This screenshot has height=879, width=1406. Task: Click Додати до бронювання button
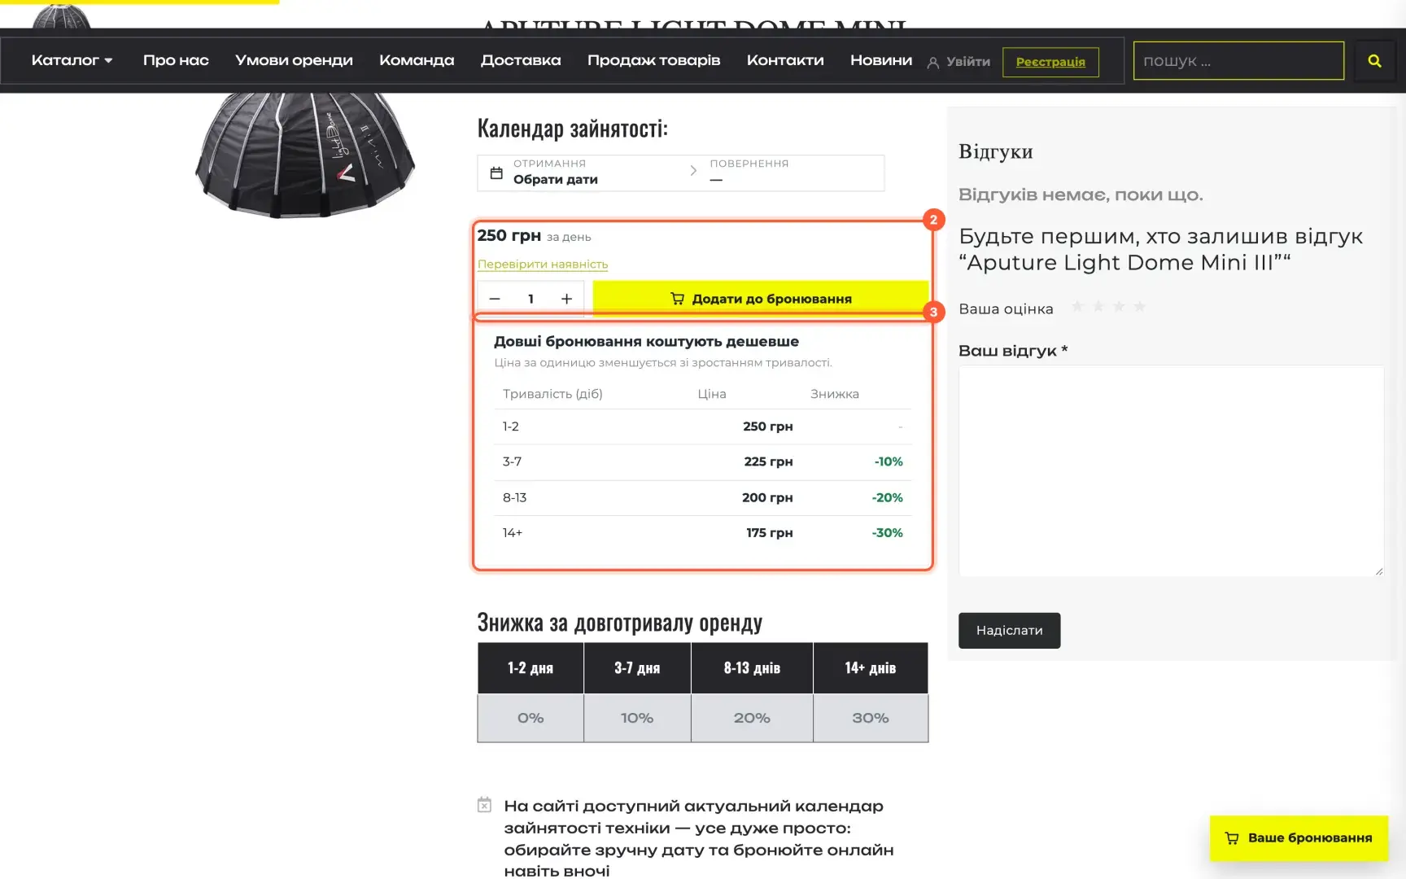click(761, 299)
